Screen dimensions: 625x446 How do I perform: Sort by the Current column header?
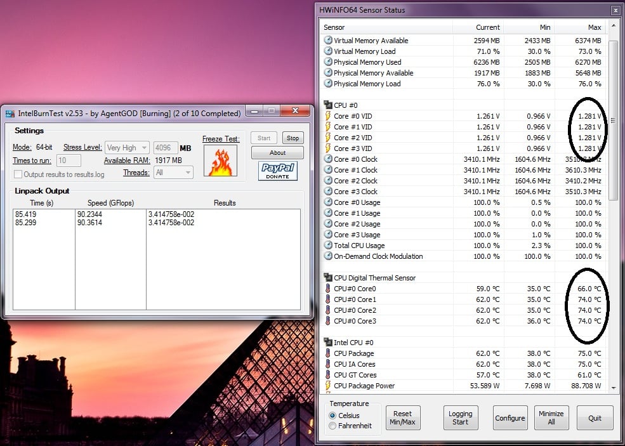[478, 27]
